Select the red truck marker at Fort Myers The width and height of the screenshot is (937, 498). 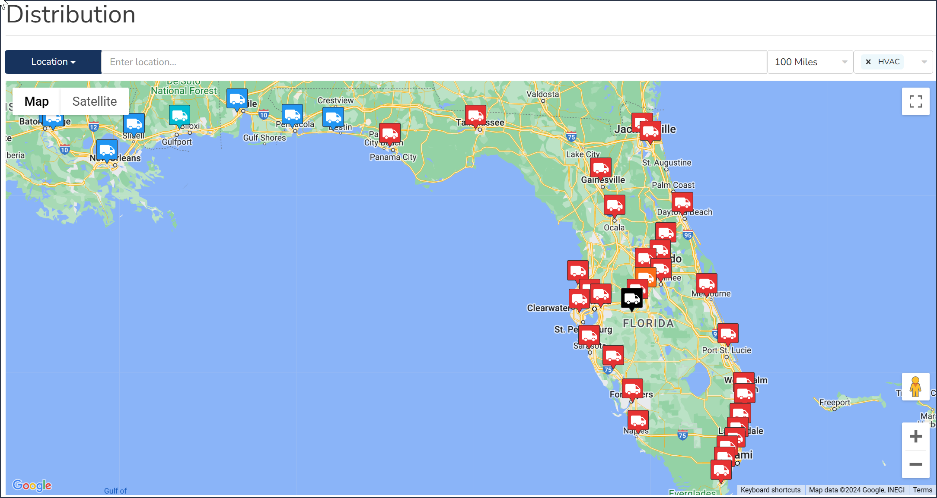coord(633,390)
